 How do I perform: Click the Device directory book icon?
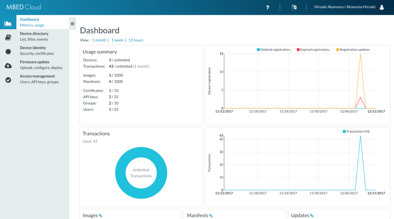[8, 37]
